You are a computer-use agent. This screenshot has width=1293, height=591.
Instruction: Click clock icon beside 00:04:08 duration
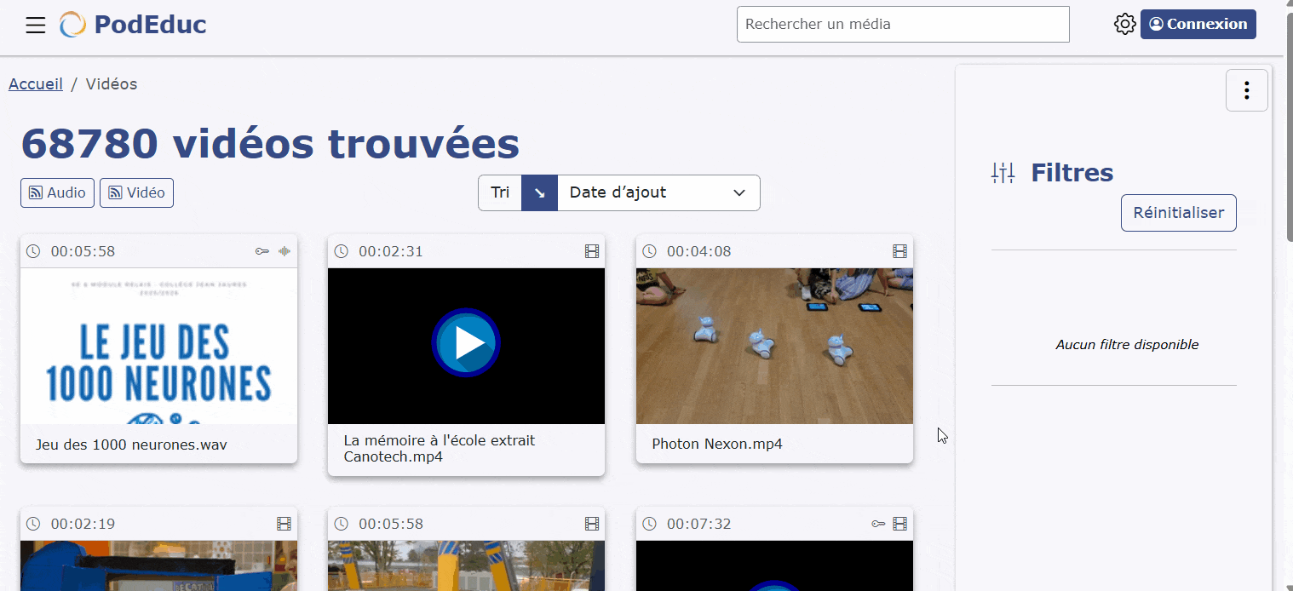649,251
